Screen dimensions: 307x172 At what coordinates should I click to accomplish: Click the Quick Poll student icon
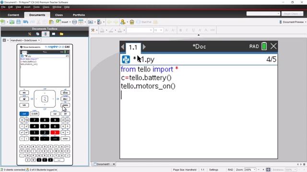click(123, 22)
